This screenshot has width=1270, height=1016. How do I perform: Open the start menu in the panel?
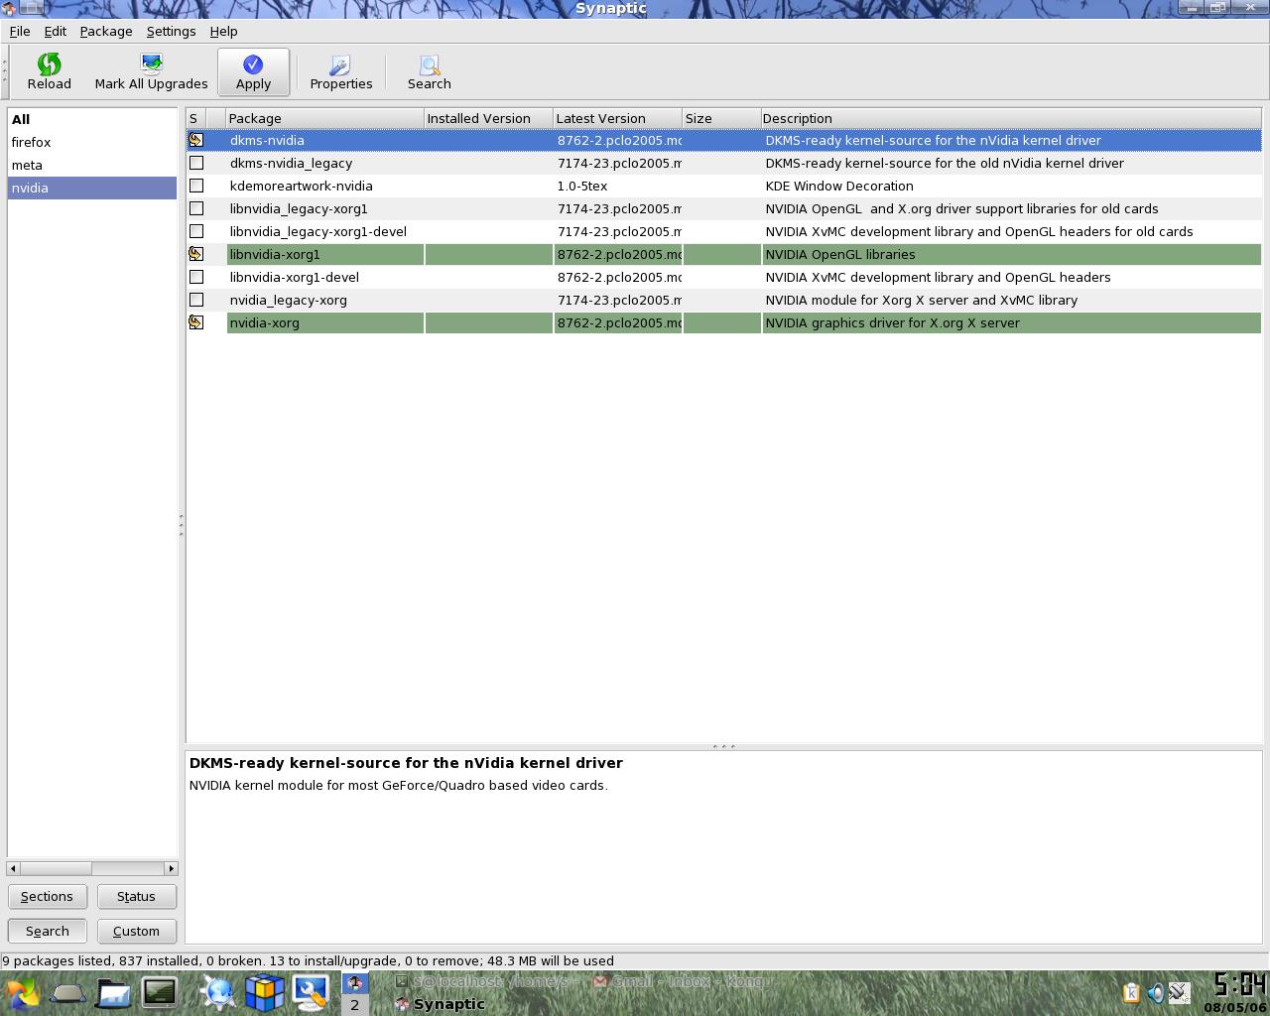22,993
